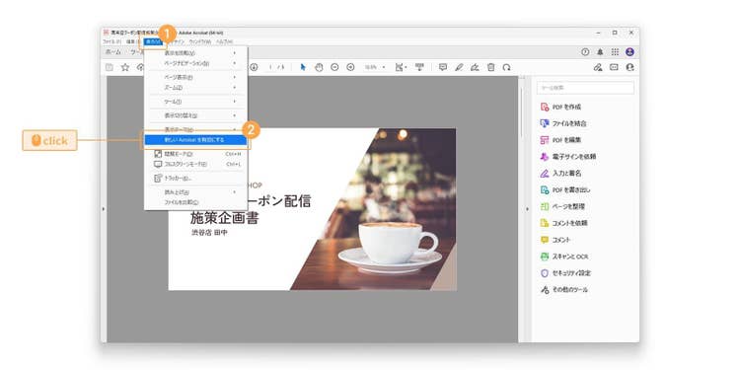
Task: Expand the ズーム submenu
Action: (x=196, y=88)
